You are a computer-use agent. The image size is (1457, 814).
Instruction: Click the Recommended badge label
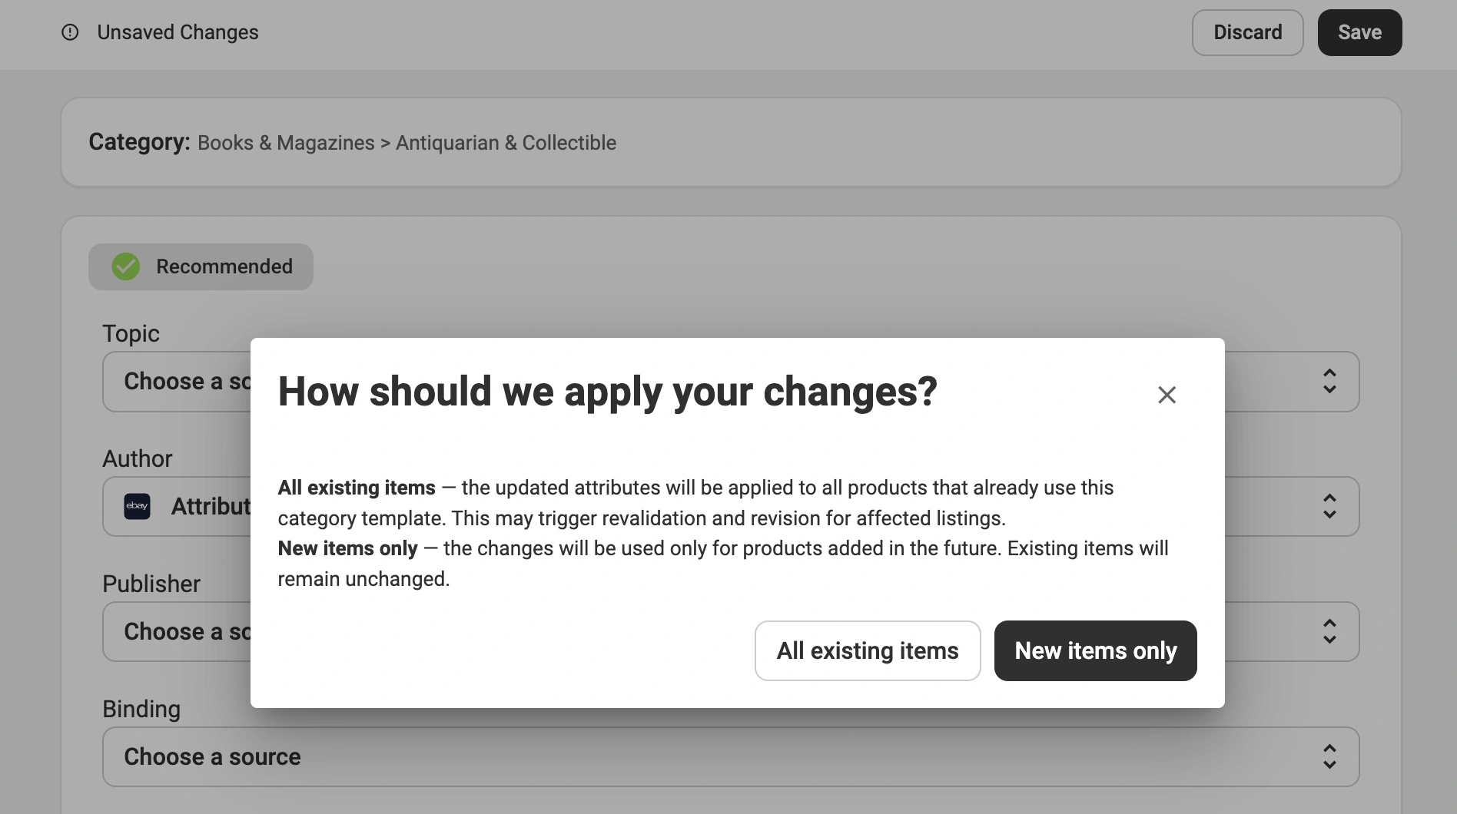tap(224, 266)
